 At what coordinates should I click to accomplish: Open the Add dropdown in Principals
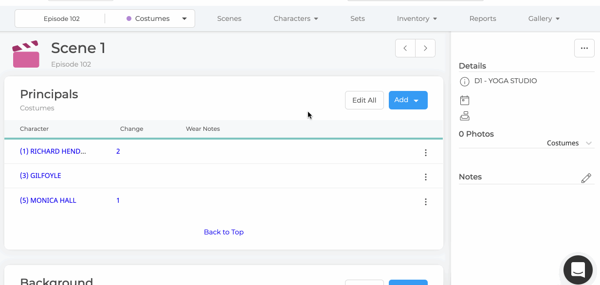point(408,100)
